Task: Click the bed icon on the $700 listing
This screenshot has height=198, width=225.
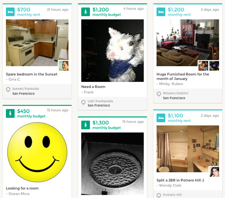Action: [10, 12]
